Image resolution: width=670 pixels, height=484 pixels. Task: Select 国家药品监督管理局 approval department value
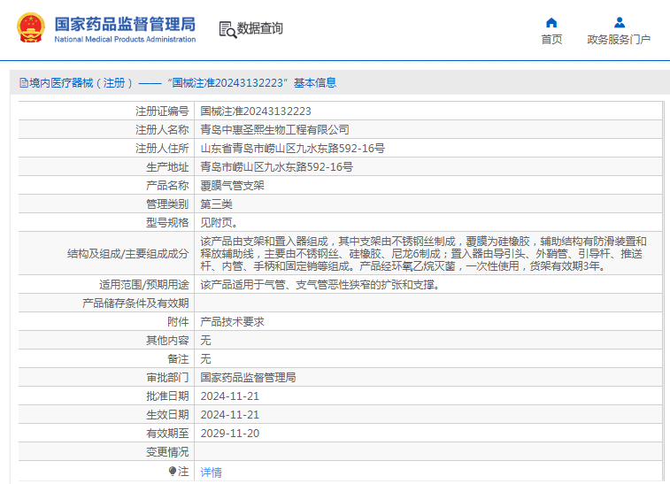click(248, 378)
